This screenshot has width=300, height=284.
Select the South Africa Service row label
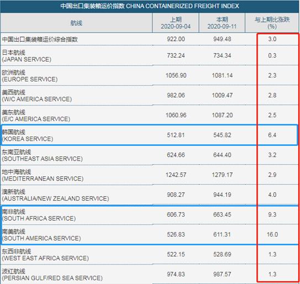point(39,215)
